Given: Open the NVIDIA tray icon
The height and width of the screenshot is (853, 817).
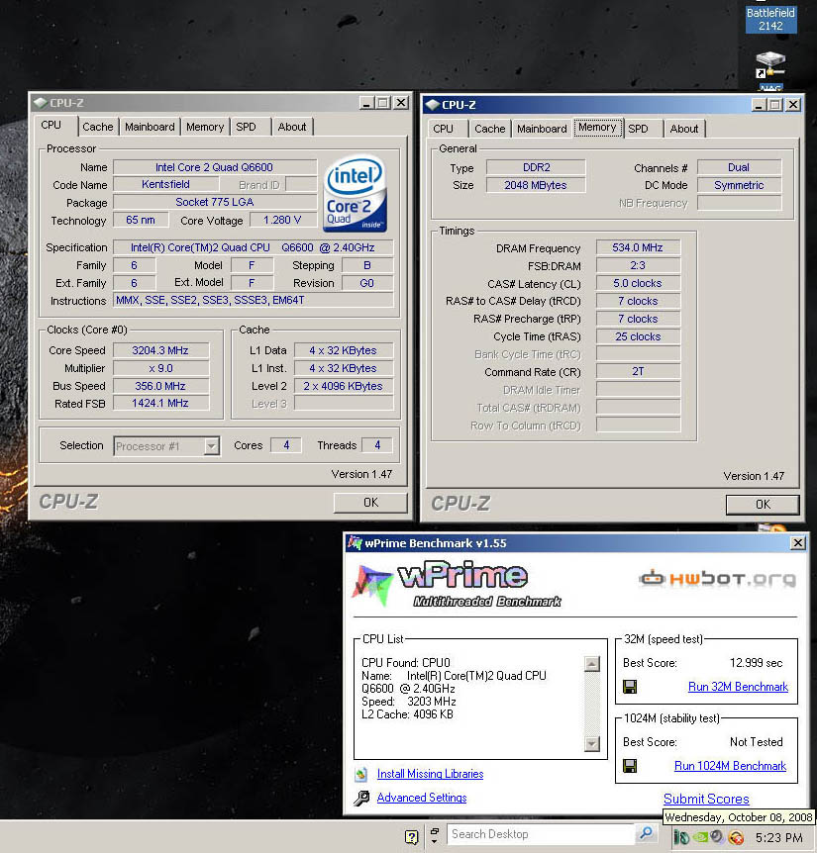Looking at the screenshot, I should 699,837.
